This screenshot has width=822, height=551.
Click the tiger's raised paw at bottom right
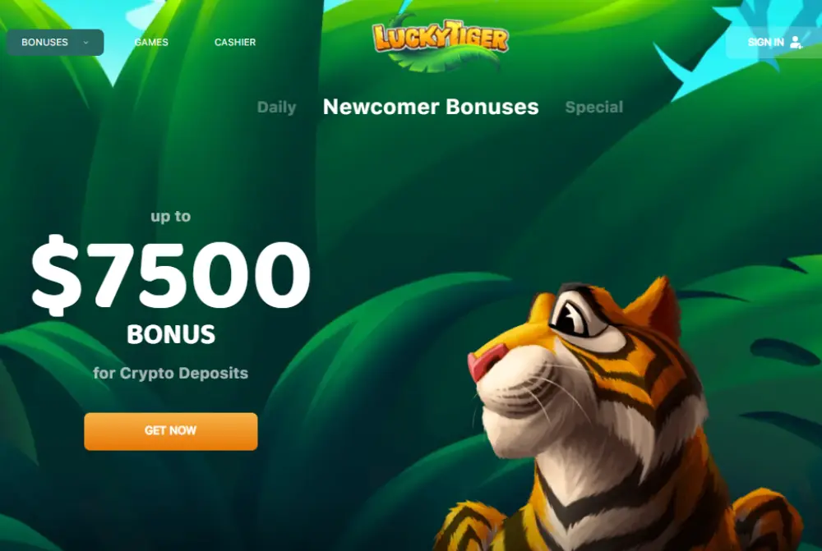(x=765, y=517)
